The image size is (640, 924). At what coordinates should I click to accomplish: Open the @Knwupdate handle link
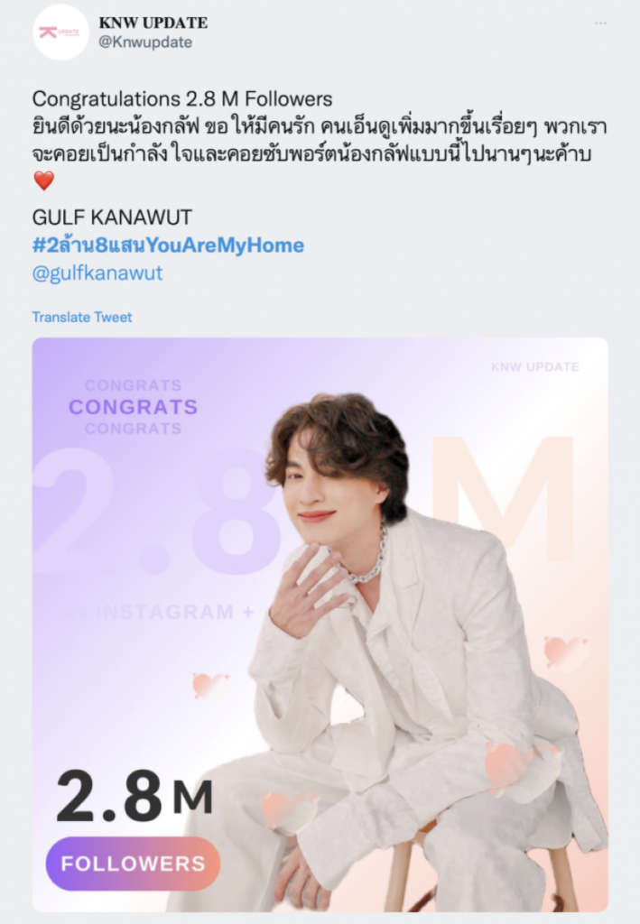[x=145, y=42]
